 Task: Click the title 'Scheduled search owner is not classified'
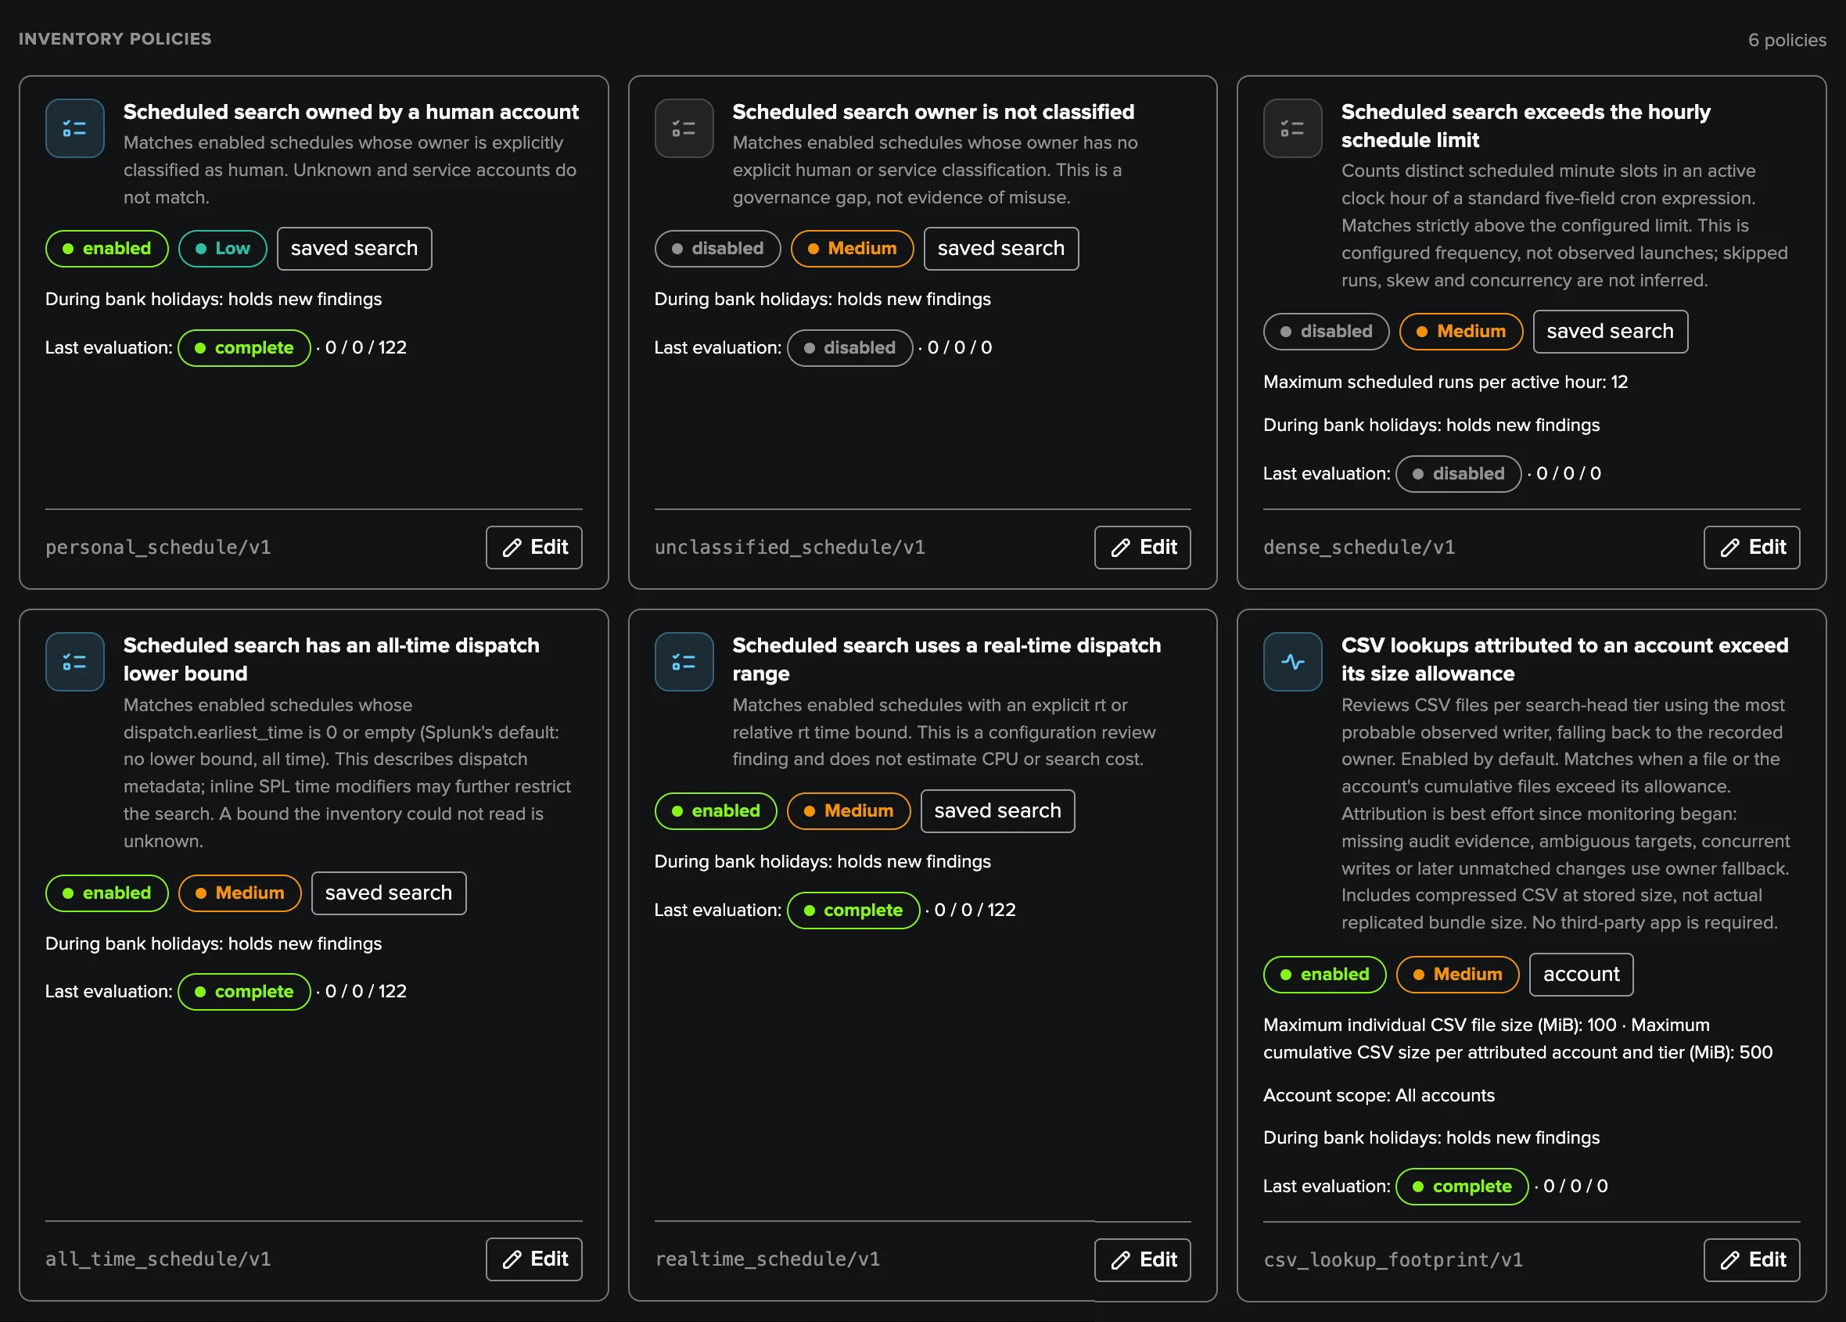[x=934, y=112]
